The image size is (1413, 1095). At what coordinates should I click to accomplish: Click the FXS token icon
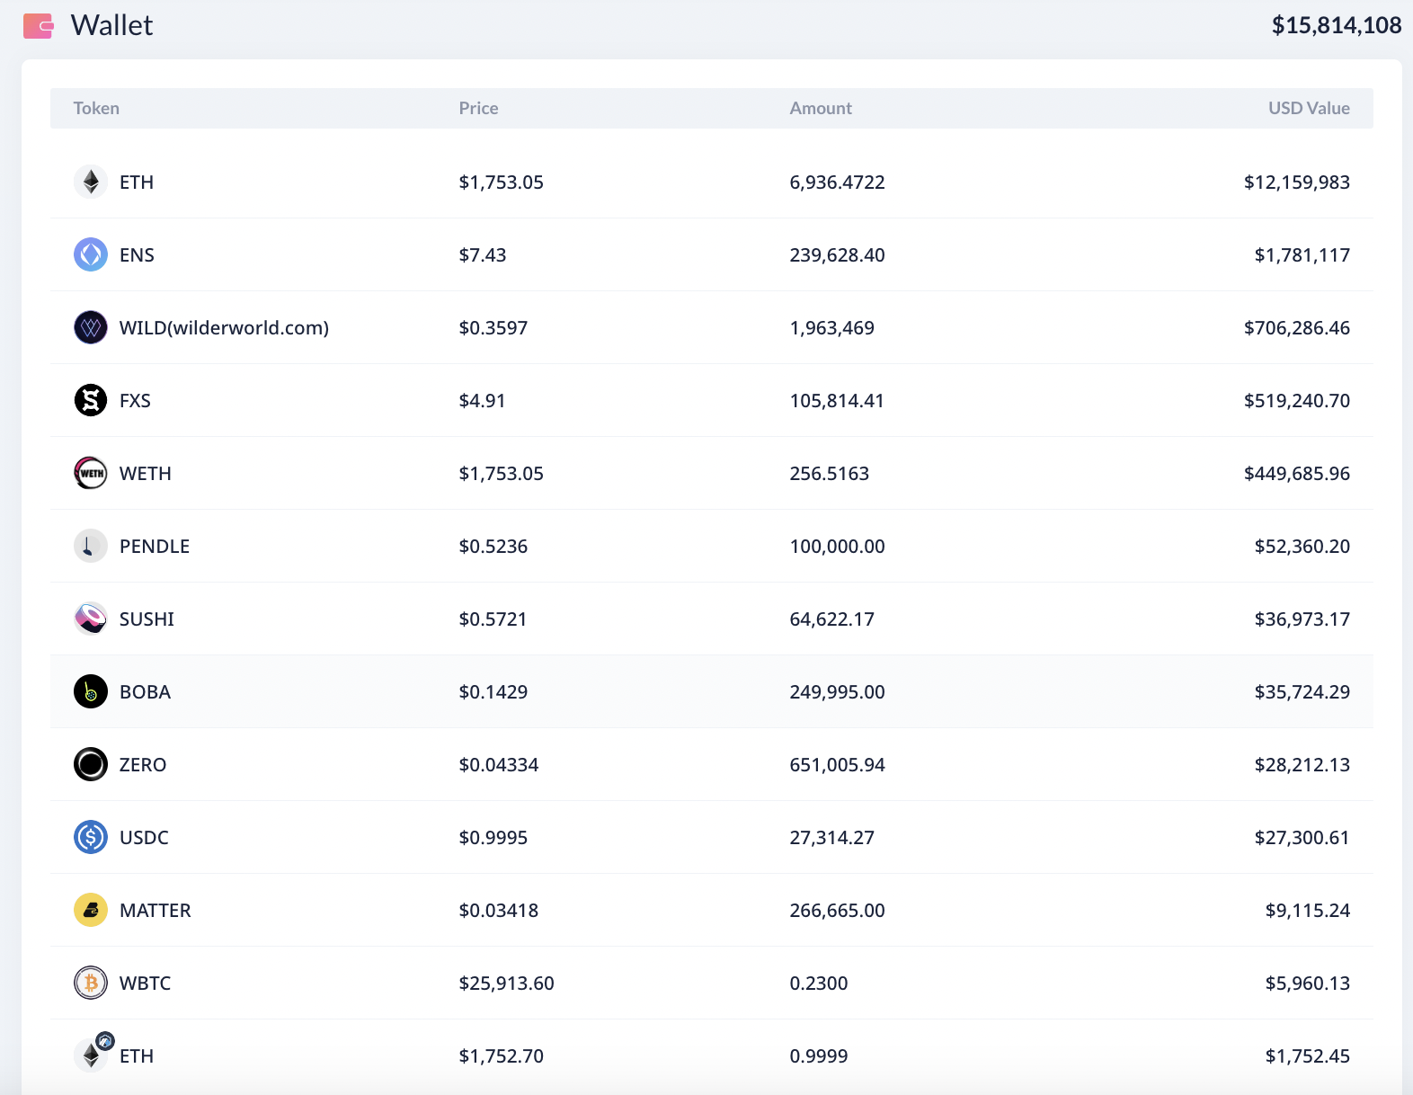pos(91,400)
